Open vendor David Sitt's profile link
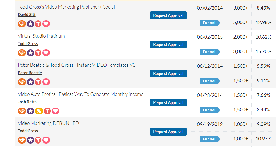The image size is (276, 147). click(27, 15)
